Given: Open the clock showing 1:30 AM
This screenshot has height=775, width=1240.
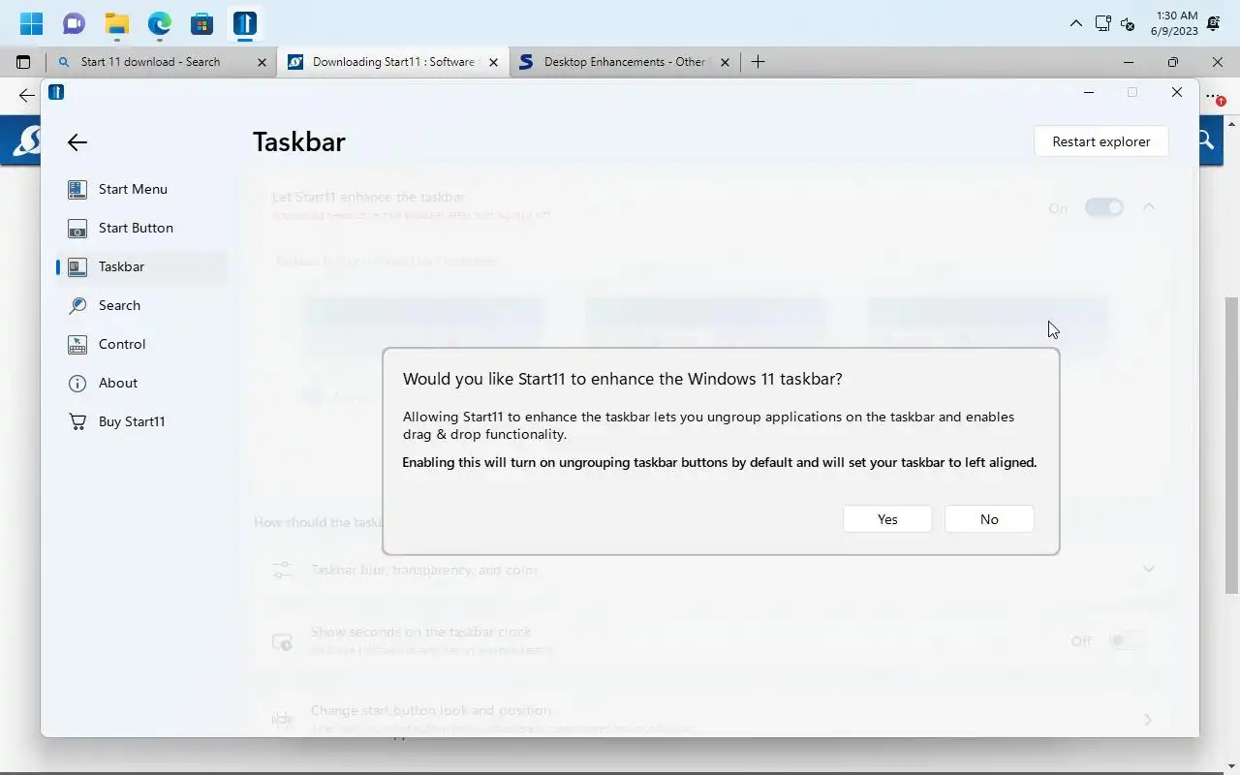Looking at the screenshot, I should (x=1174, y=23).
